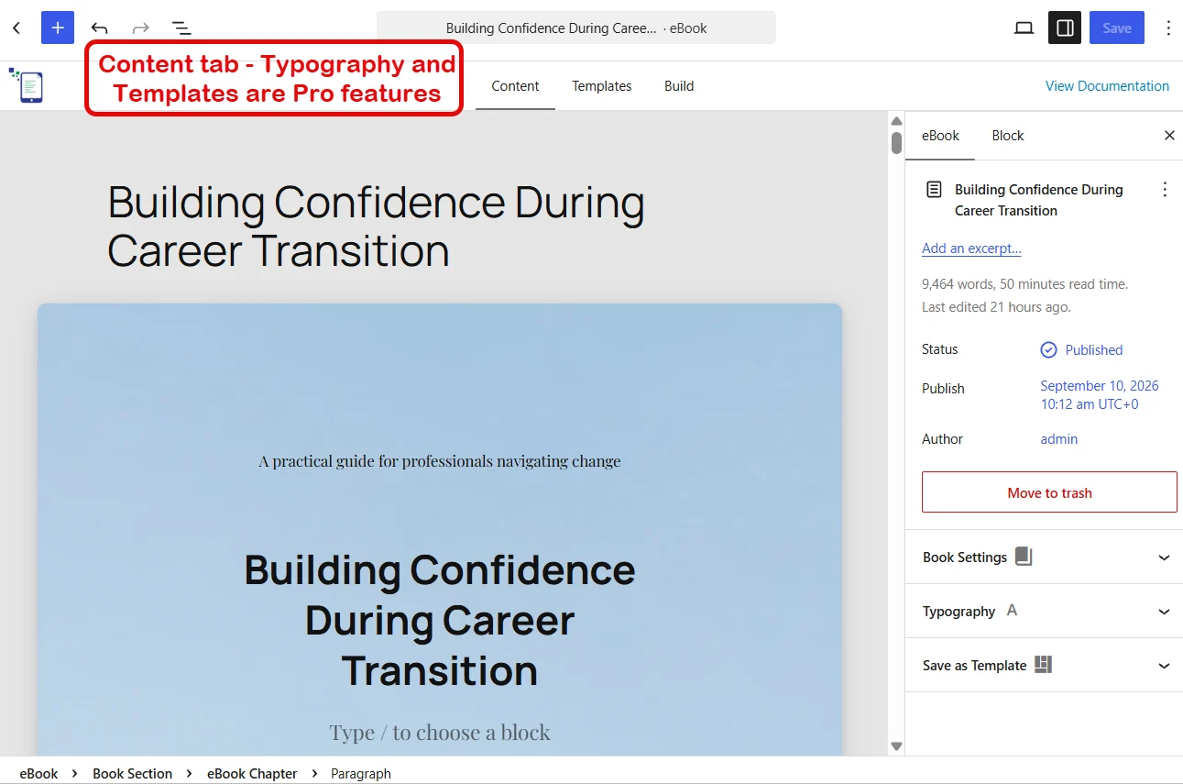Close the settings sidebar with X

(1169, 136)
